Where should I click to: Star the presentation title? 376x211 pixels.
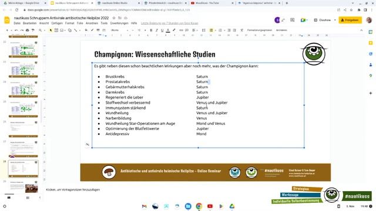(x=114, y=18)
